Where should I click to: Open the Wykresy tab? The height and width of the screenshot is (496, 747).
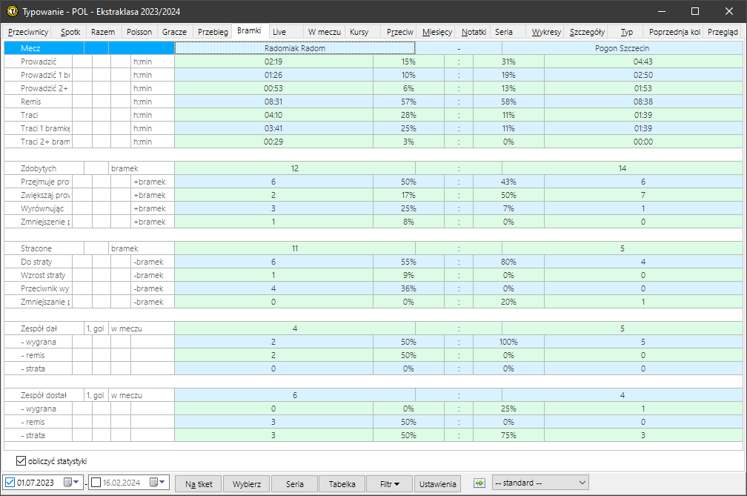(546, 32)
